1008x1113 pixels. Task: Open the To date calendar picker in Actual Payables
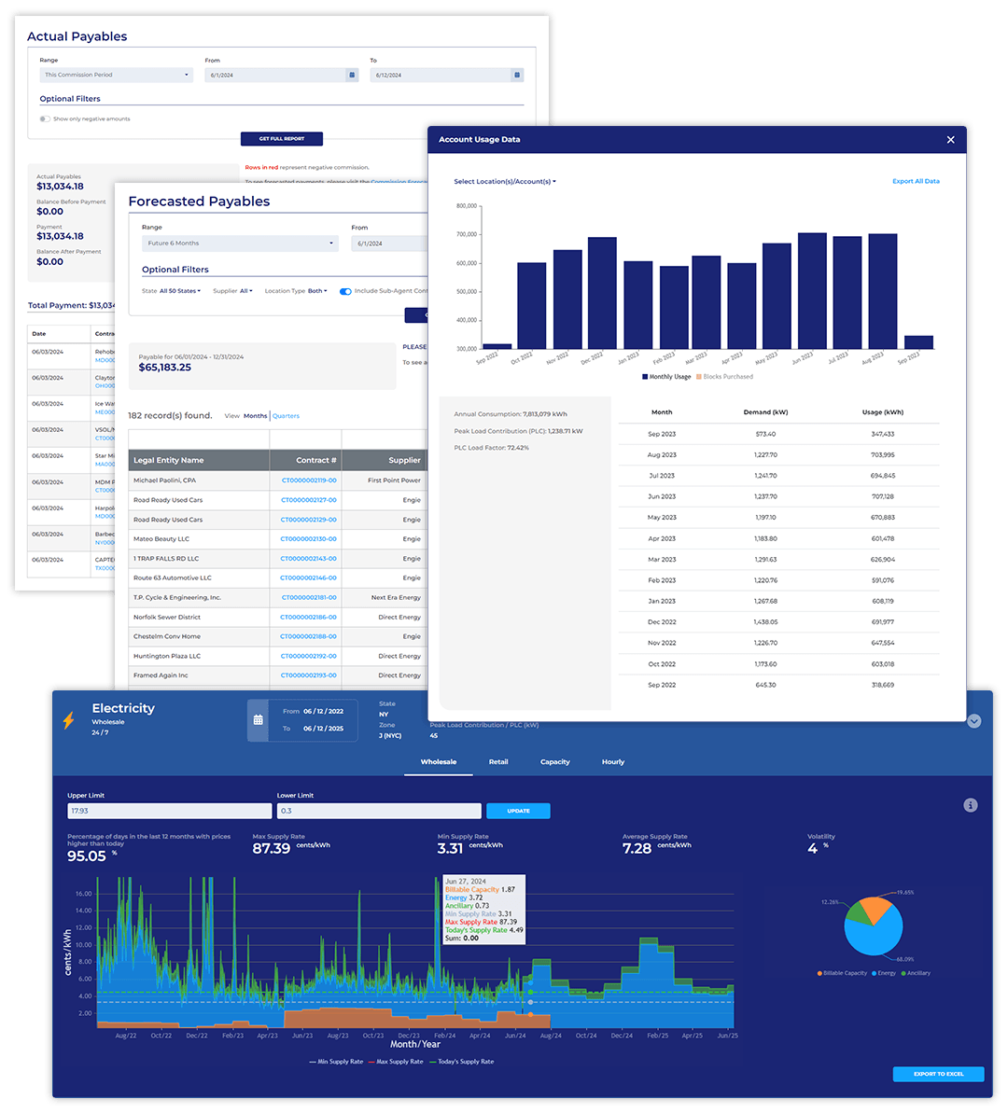pos(517,75)
